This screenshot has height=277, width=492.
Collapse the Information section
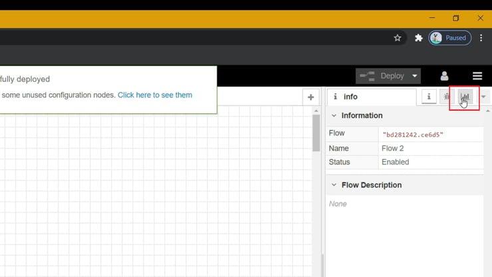click(334, 116)
